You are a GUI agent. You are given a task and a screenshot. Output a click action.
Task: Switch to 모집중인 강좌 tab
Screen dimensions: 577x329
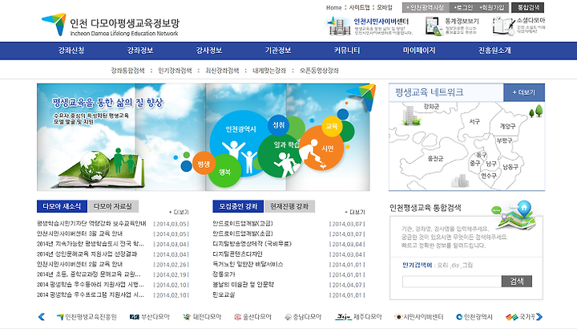coord(238,206)
